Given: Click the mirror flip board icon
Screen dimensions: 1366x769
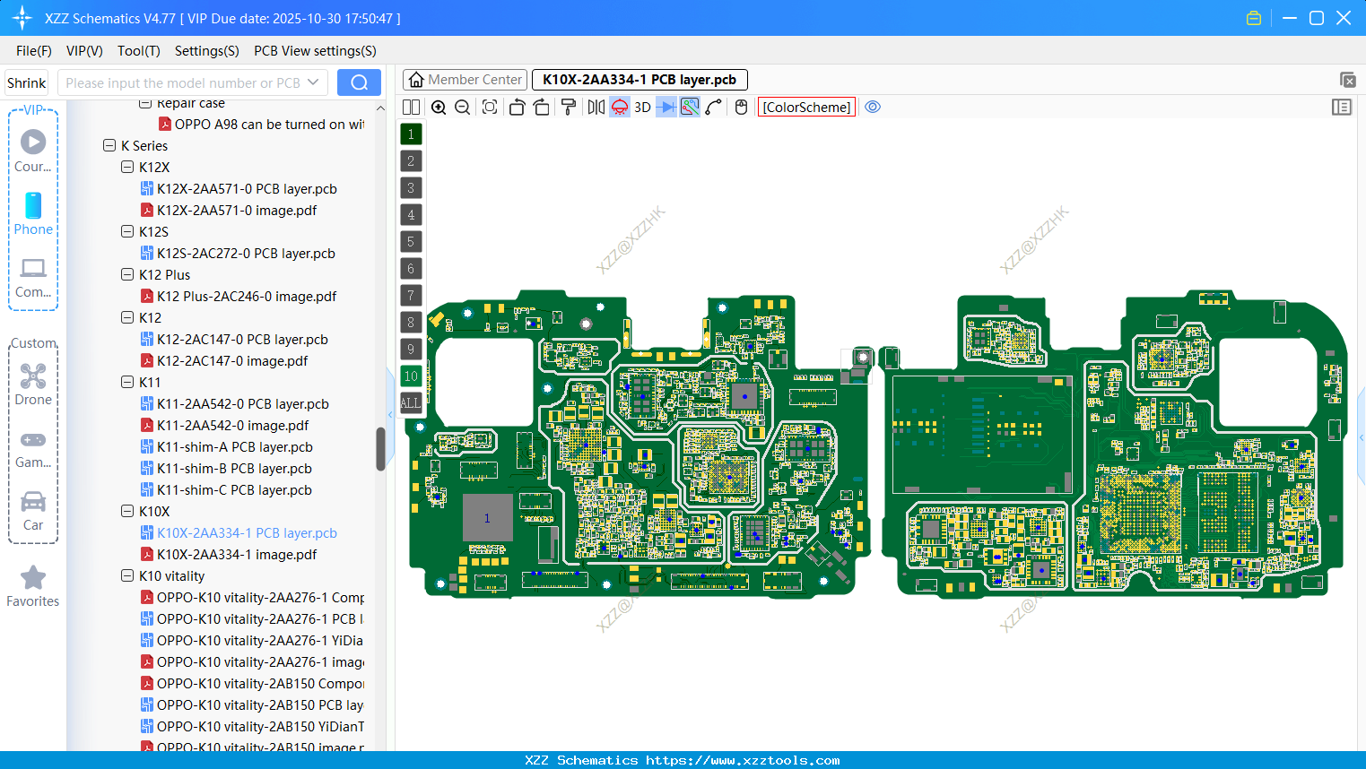Looking at the screenshot, I should click(596, 108).
